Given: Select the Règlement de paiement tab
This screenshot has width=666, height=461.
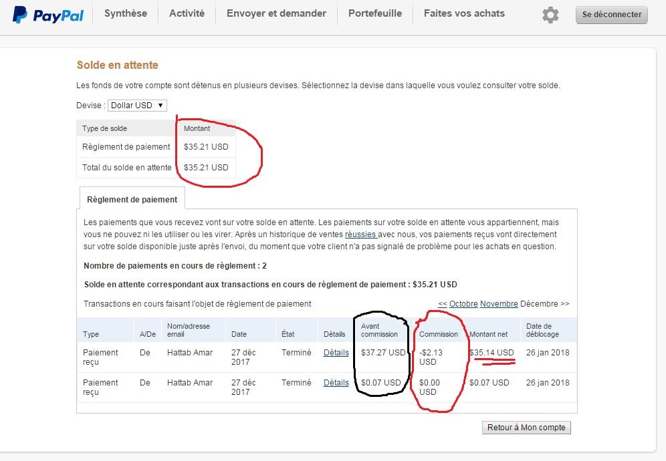Looking at the screenshot, I should point(132,199).
